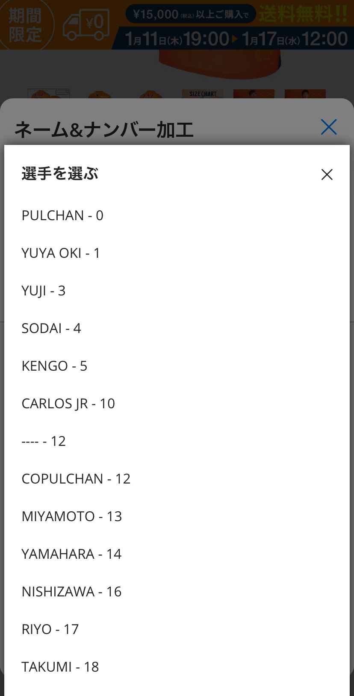Viewport: 354px width, 696px height.
Task: Pick the blank name number 12 option
Action: (44, 441)
